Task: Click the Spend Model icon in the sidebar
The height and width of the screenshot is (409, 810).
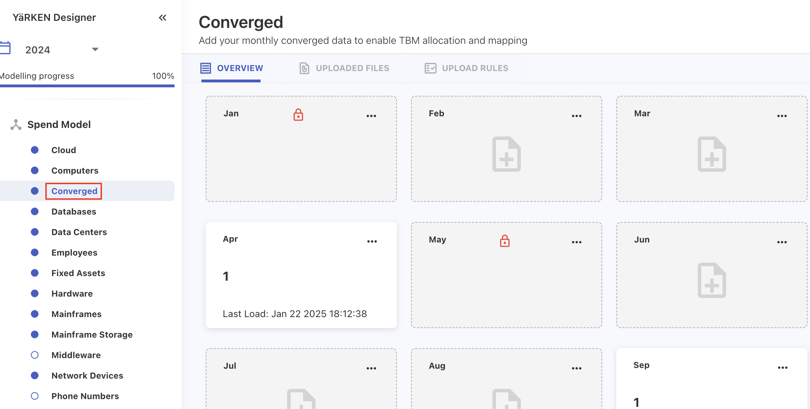Action: 16,124
